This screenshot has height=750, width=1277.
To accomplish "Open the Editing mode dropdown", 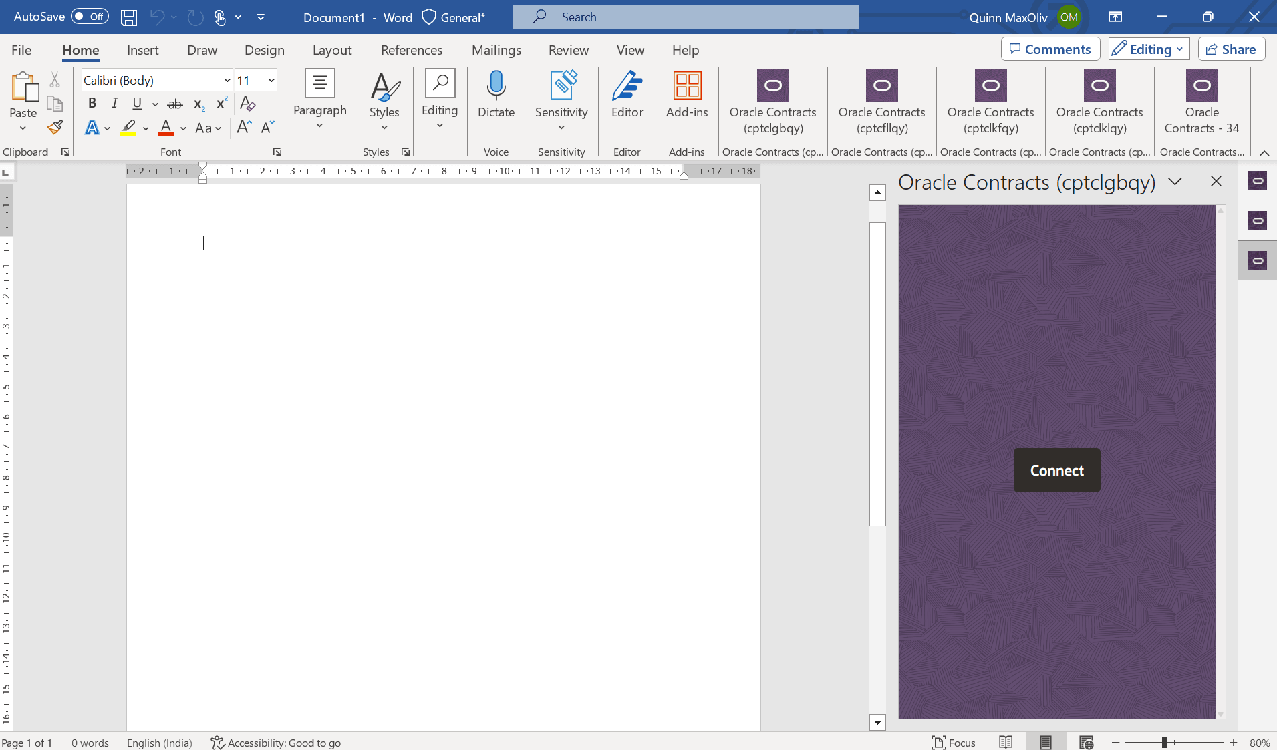I will pyautogui.click(x=1149, y=49).
